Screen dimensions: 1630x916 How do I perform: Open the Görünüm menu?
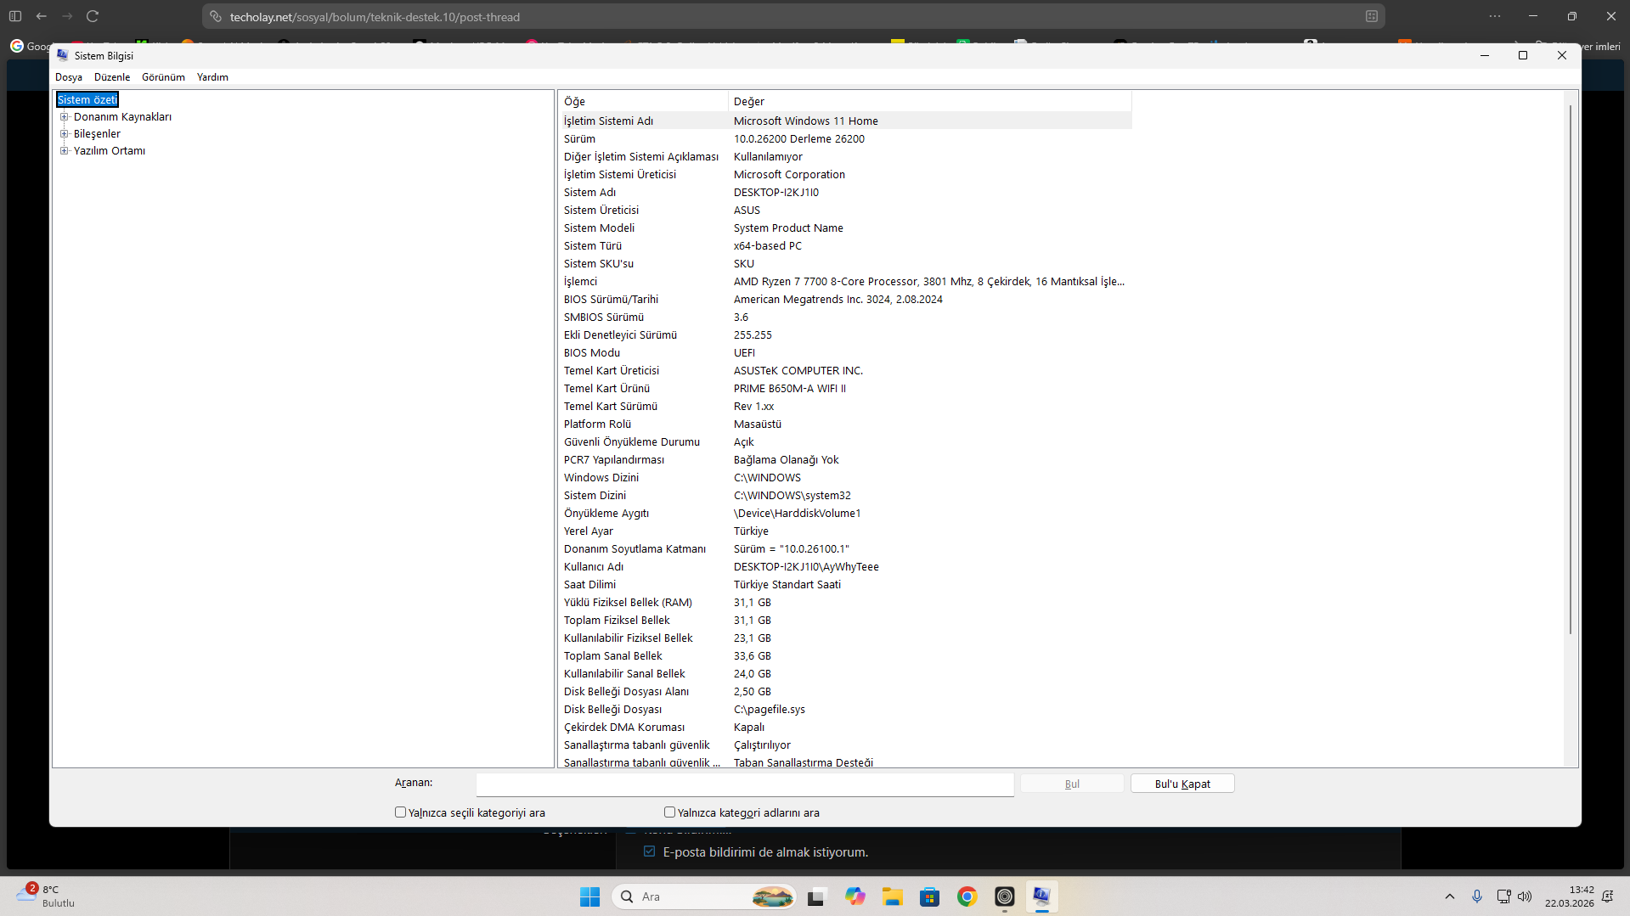click(163, 77)
